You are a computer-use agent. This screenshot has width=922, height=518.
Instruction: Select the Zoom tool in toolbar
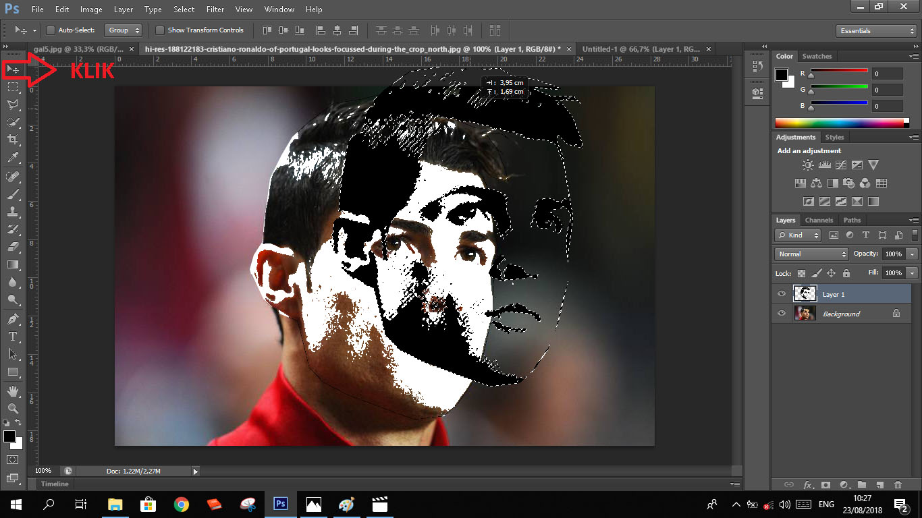13,409
